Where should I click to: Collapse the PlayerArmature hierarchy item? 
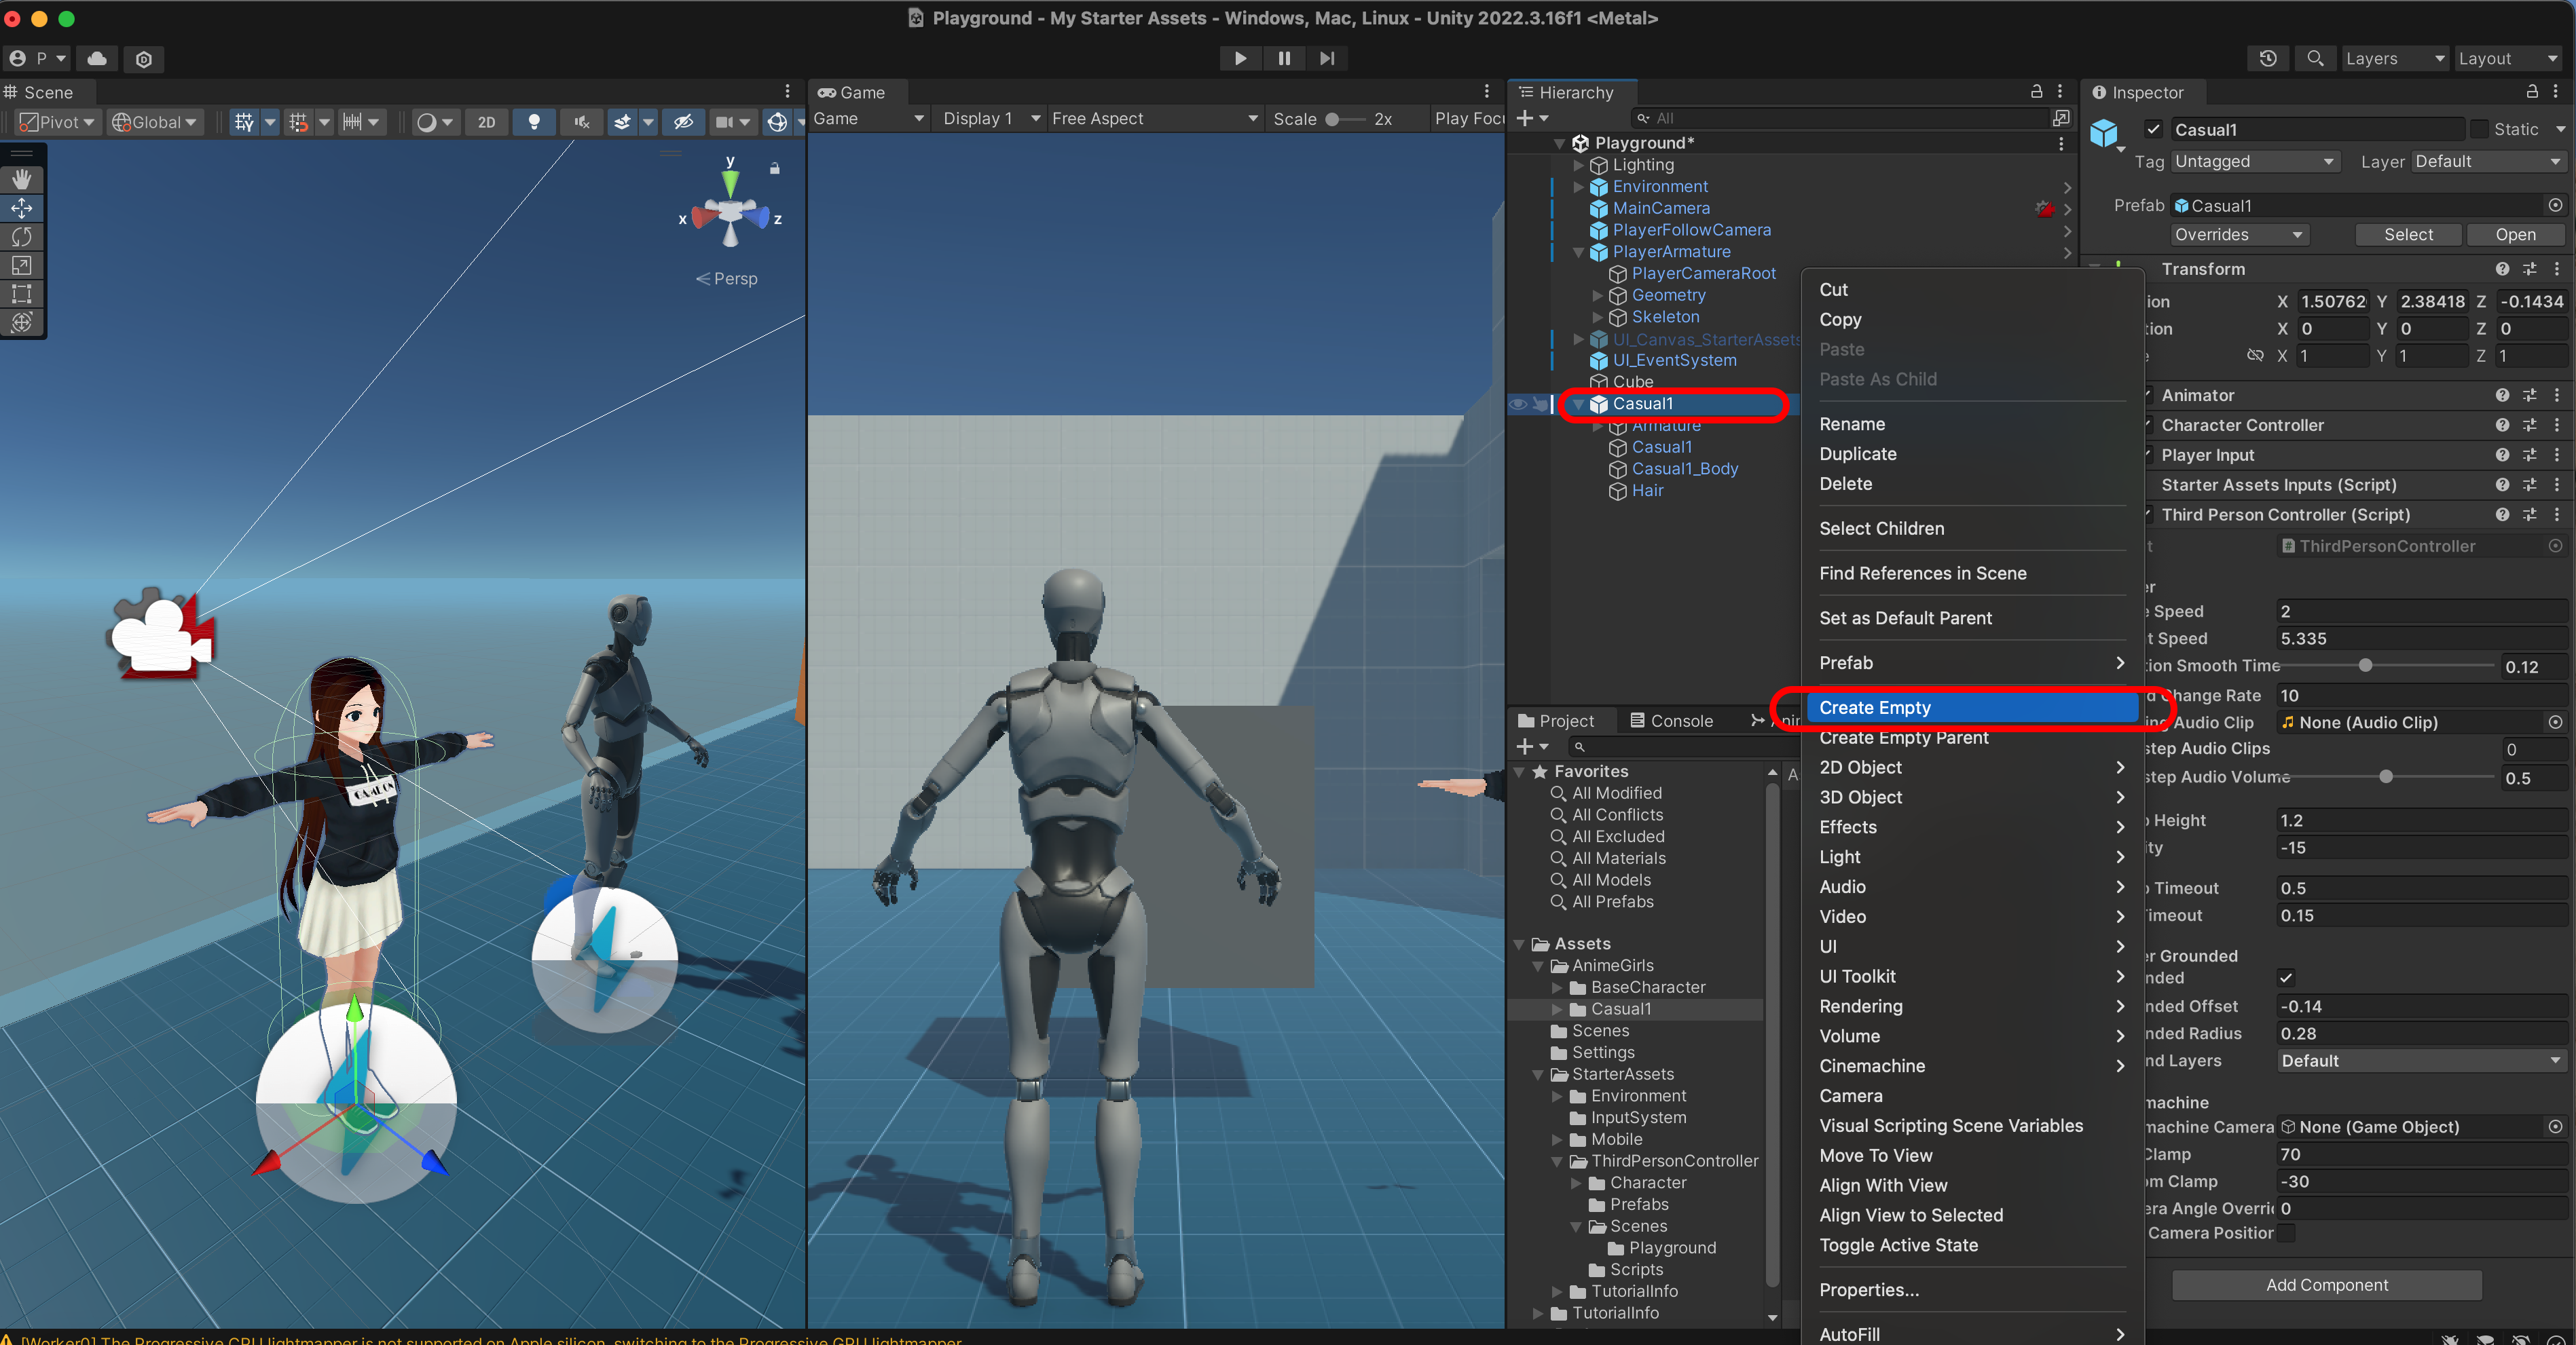click(1578, 252)
